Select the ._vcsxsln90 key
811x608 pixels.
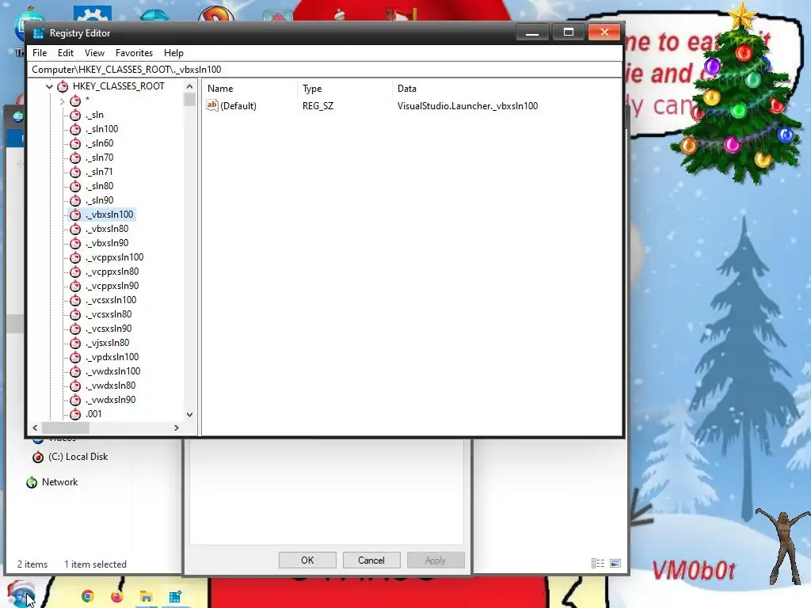coord(109,329)
